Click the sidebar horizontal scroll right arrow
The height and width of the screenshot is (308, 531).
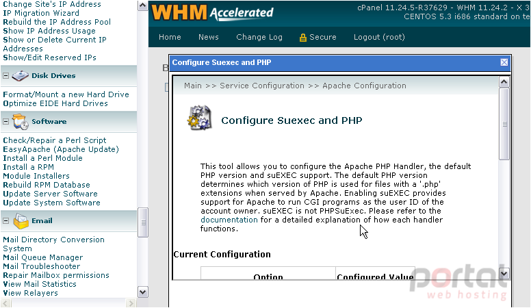131,303
